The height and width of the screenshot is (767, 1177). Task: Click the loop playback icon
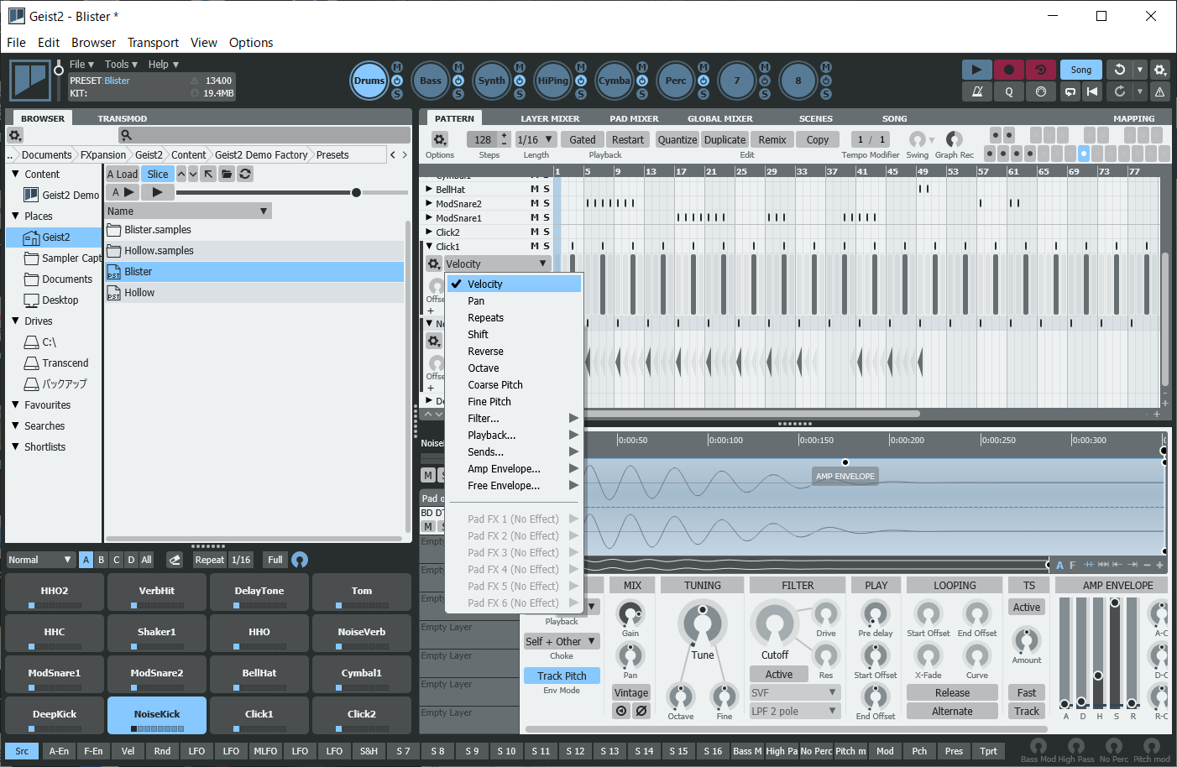click(1070, 91)
